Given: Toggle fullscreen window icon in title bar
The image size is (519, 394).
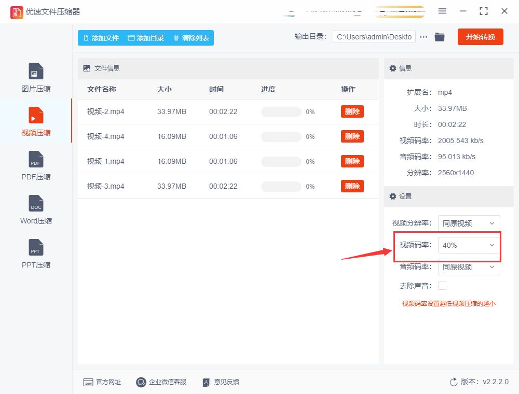Looking at the screenshot, I should [484, 11].
